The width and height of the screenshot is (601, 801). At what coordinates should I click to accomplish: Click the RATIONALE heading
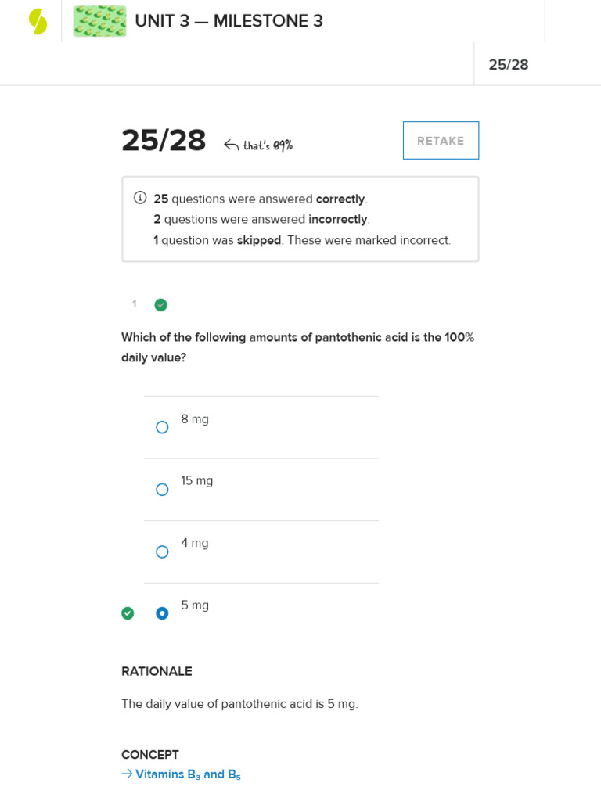157,671
